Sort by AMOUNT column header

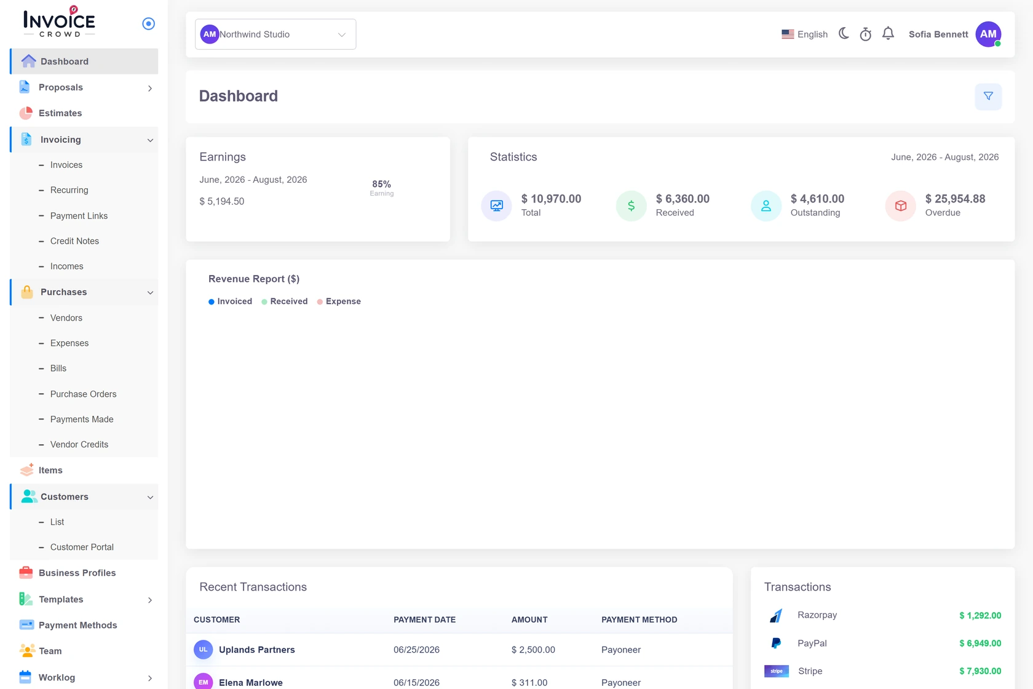coord(529,620)
